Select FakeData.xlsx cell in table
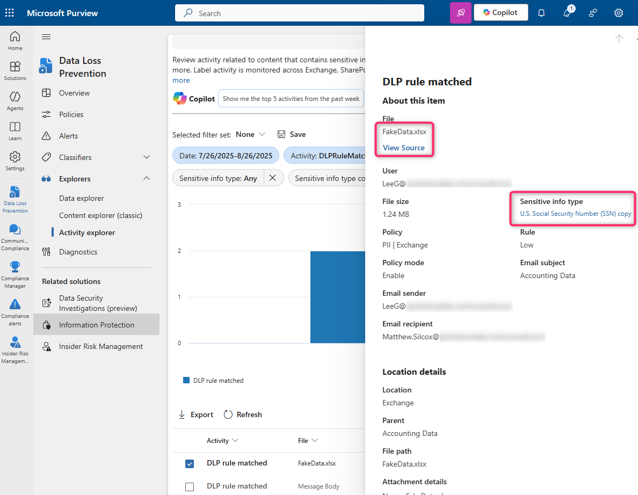This screenshot has height=495, width=638. click(316, 463)
